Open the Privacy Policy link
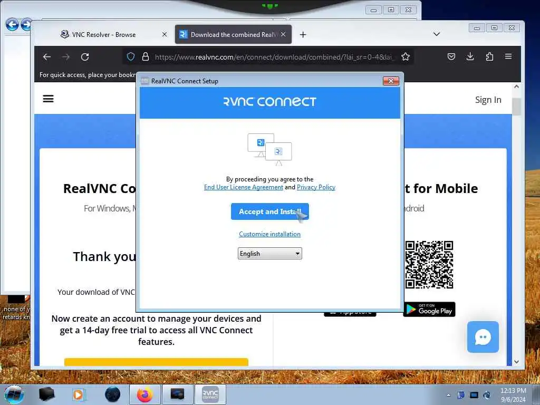Screen dimensions: 540x405 tap(316, 187)
